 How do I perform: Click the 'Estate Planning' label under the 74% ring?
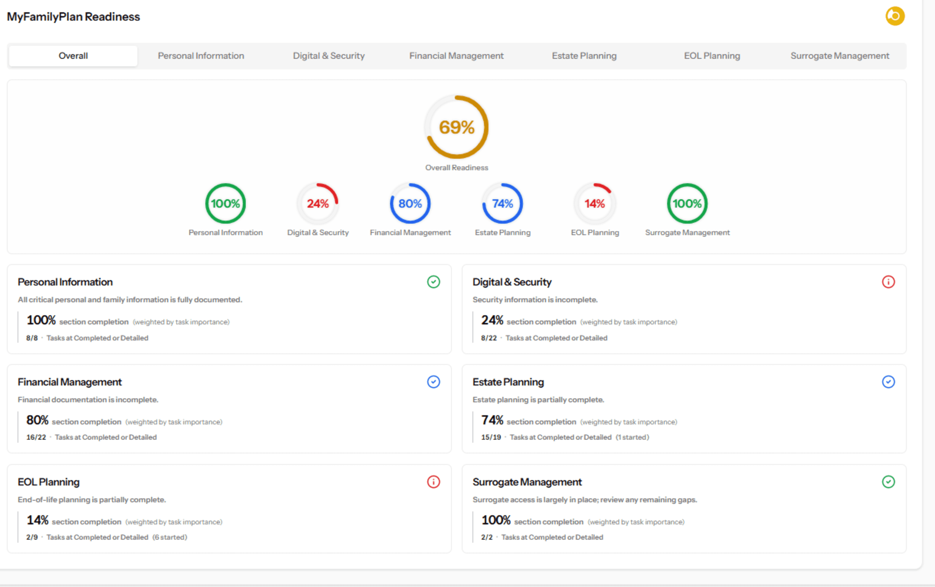coord(503,232)
